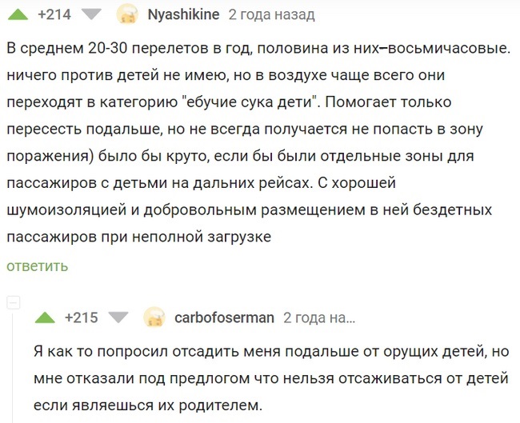
Task: Open carbofoserman's avatar picture
Action: click(x=154, y=317)
